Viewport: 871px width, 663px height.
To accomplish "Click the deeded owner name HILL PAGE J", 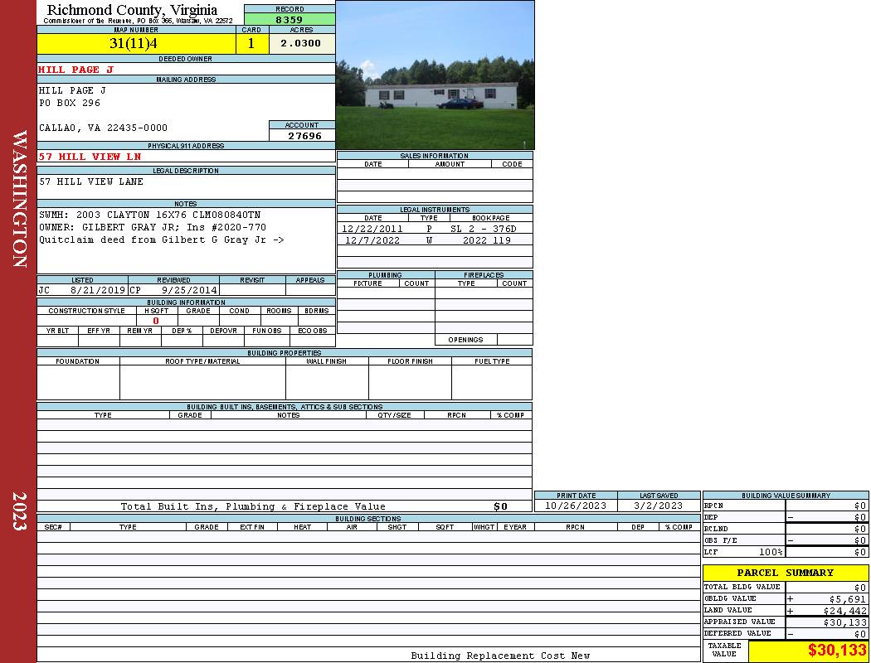I will tap(75, 70).
